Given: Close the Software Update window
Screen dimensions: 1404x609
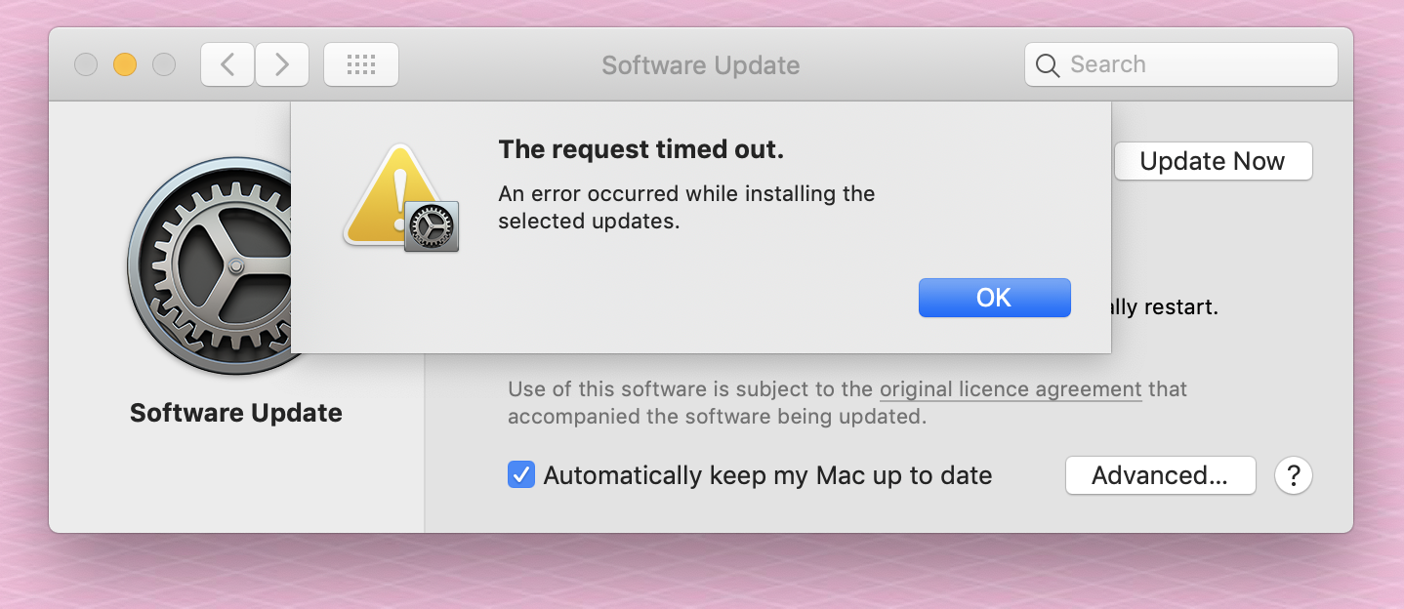Looking at the screenshot, I should click(86, 64).
